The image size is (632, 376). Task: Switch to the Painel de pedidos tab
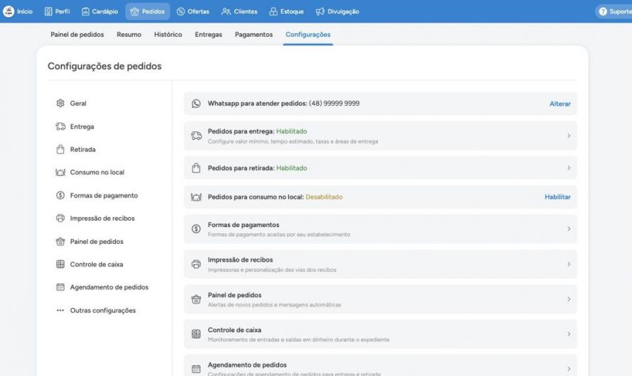77,35
